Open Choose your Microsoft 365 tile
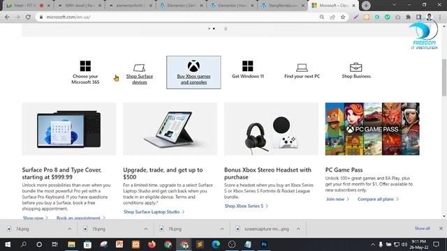 click(x=85, y=73)
